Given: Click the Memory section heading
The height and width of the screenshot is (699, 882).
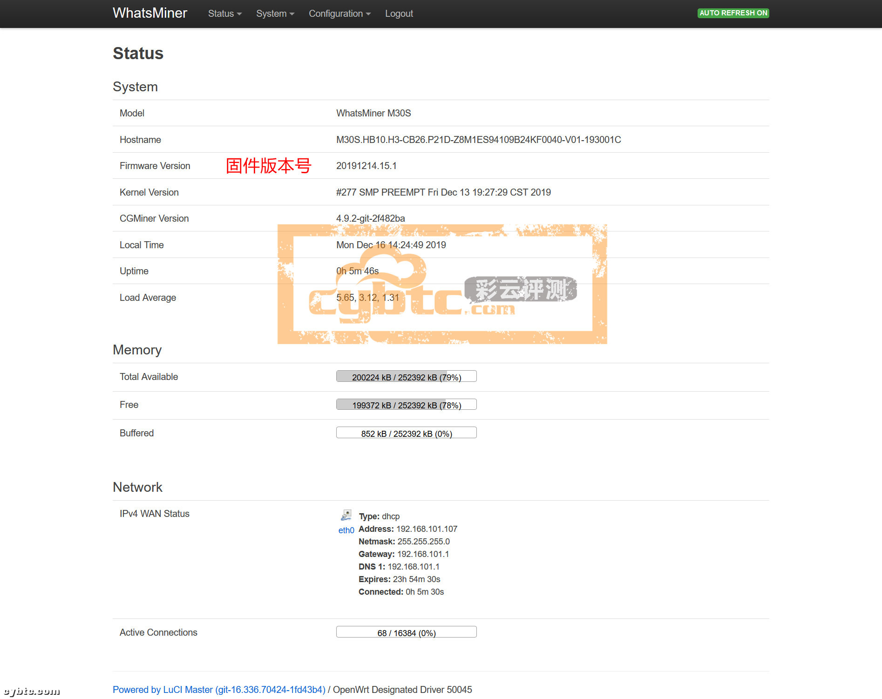Looking at the screenshot, I should 137,350.
